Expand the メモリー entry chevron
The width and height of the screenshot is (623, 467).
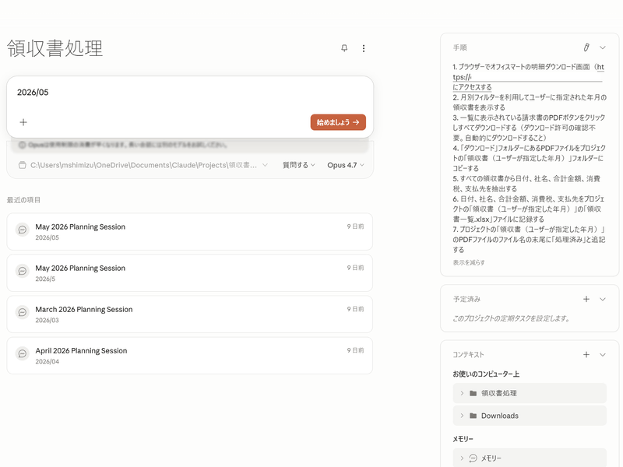point(462,458)
